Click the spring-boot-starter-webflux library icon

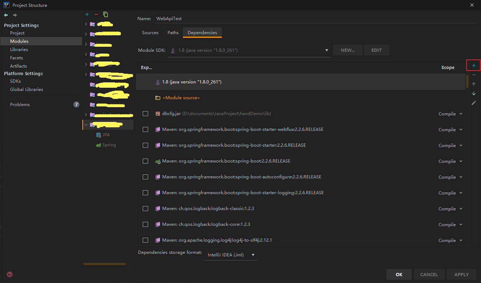tap(157, 129)
